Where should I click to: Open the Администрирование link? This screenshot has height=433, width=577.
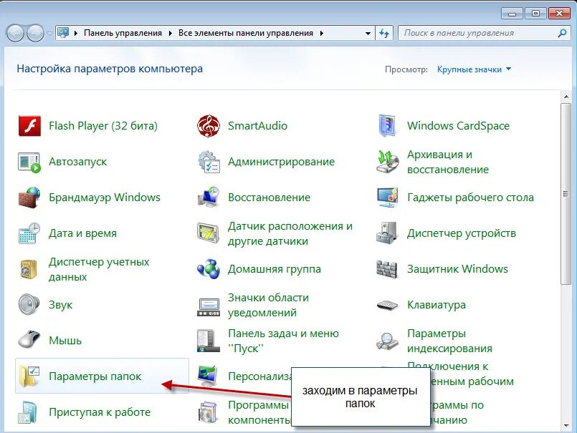point(281,162)
